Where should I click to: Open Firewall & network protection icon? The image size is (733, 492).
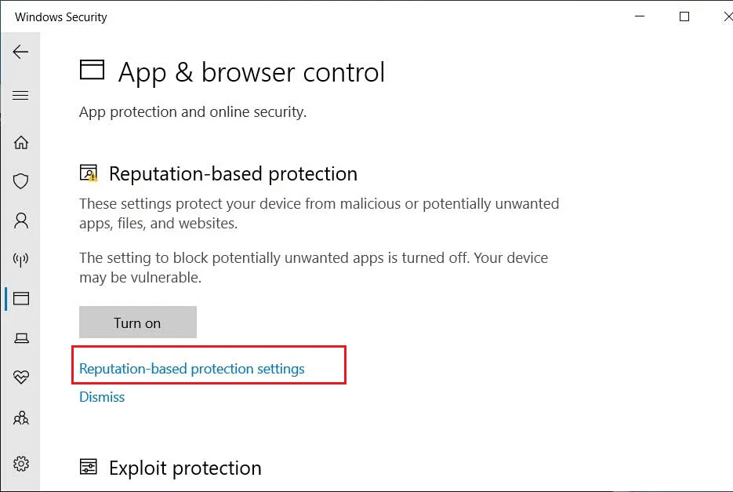[21, 260]
